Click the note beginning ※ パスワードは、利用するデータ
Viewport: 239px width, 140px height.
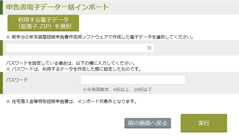(73, 68)
